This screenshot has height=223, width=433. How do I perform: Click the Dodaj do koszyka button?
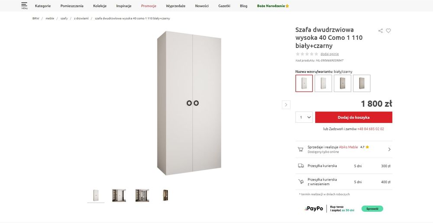353,117
